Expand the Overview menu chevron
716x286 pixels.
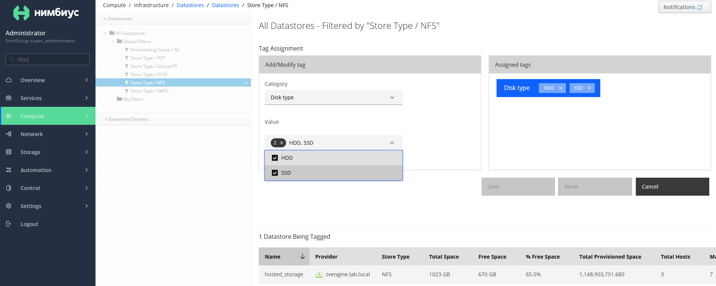pos(87,80)
